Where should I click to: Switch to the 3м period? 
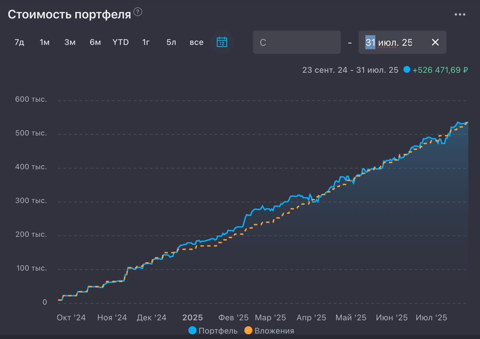pos(70,42)
